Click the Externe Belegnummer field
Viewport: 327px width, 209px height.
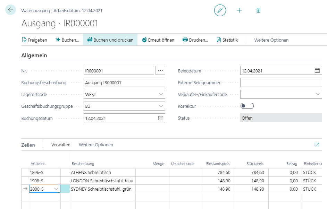click(x=281, y=82)
